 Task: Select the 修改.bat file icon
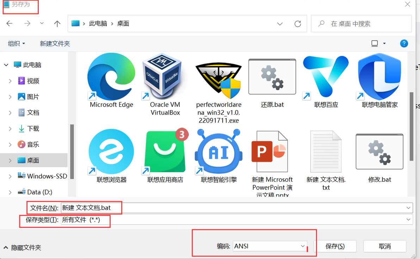coord(379,151)
